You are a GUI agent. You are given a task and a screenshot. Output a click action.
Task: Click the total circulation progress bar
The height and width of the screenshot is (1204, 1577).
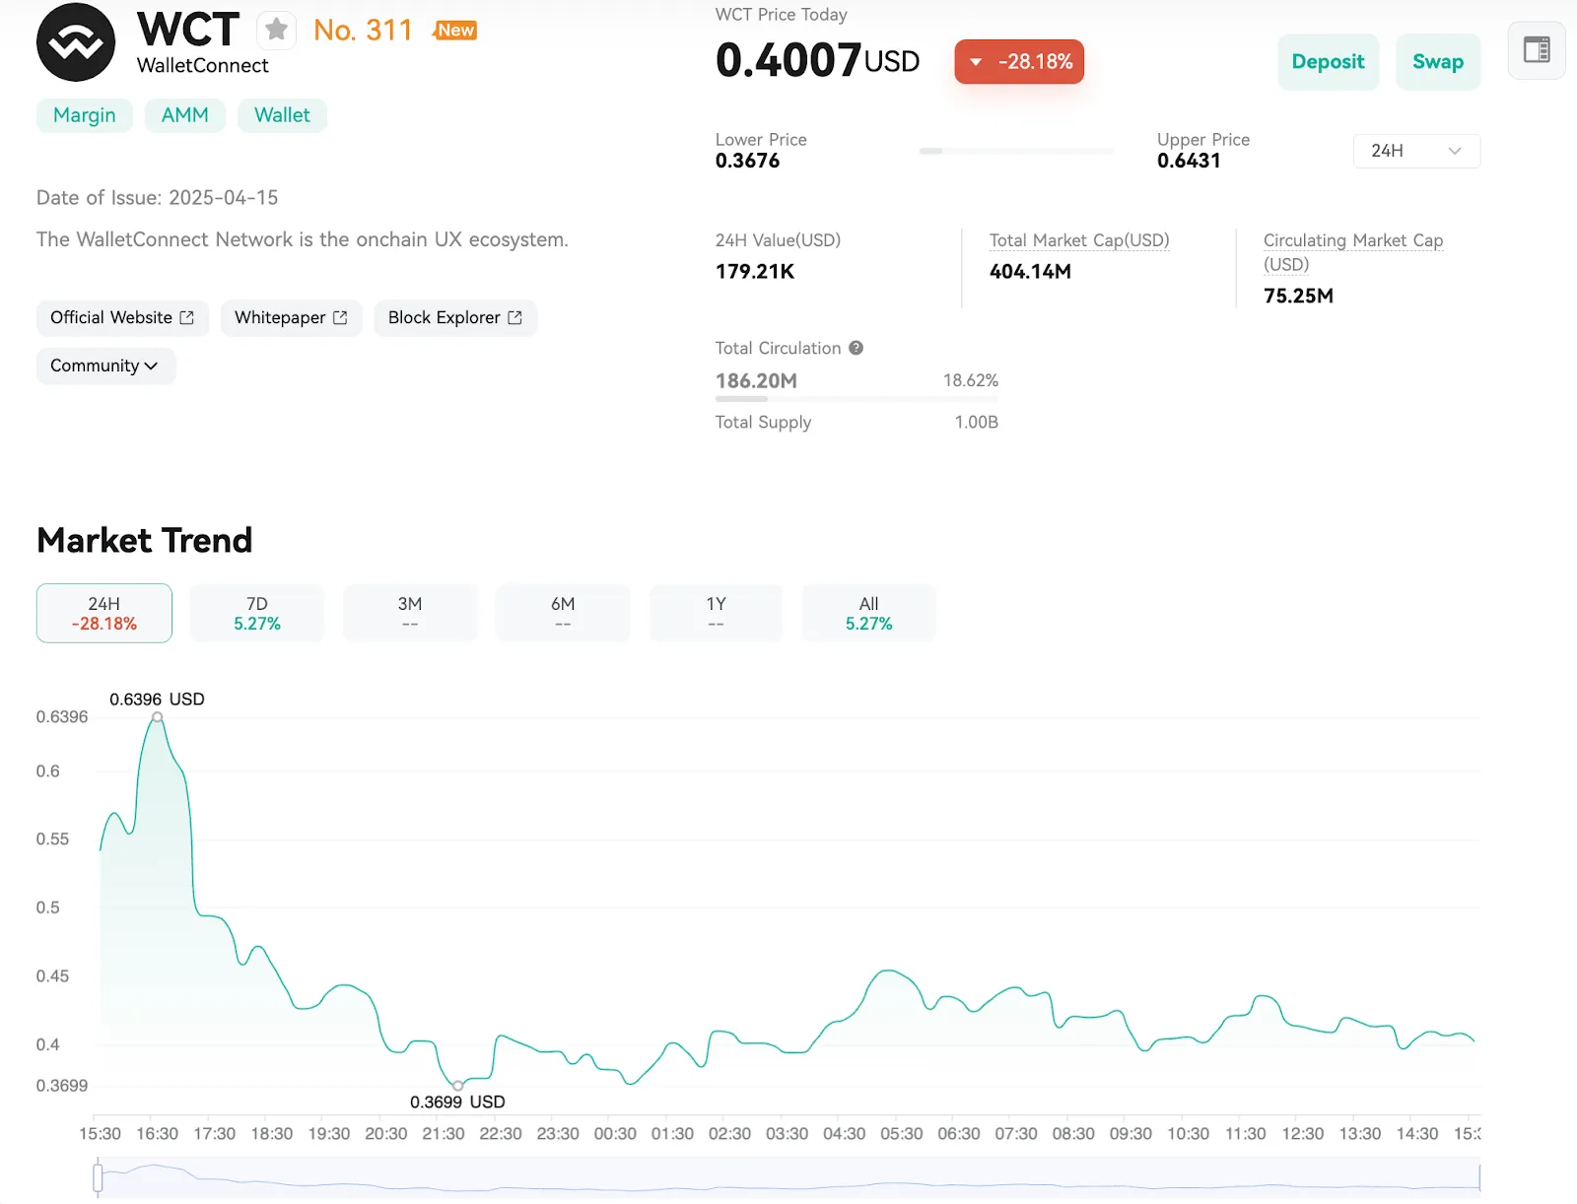[857, 399]
